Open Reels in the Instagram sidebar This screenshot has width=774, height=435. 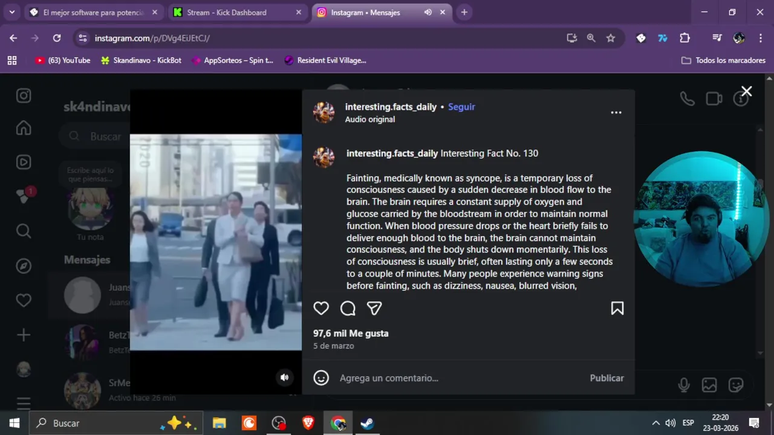24,162
